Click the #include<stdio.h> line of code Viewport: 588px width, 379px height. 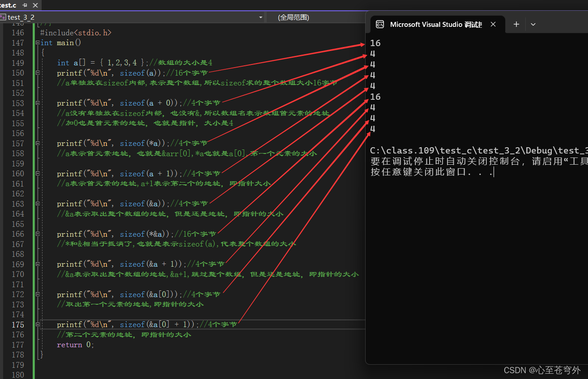coord(76,33)
